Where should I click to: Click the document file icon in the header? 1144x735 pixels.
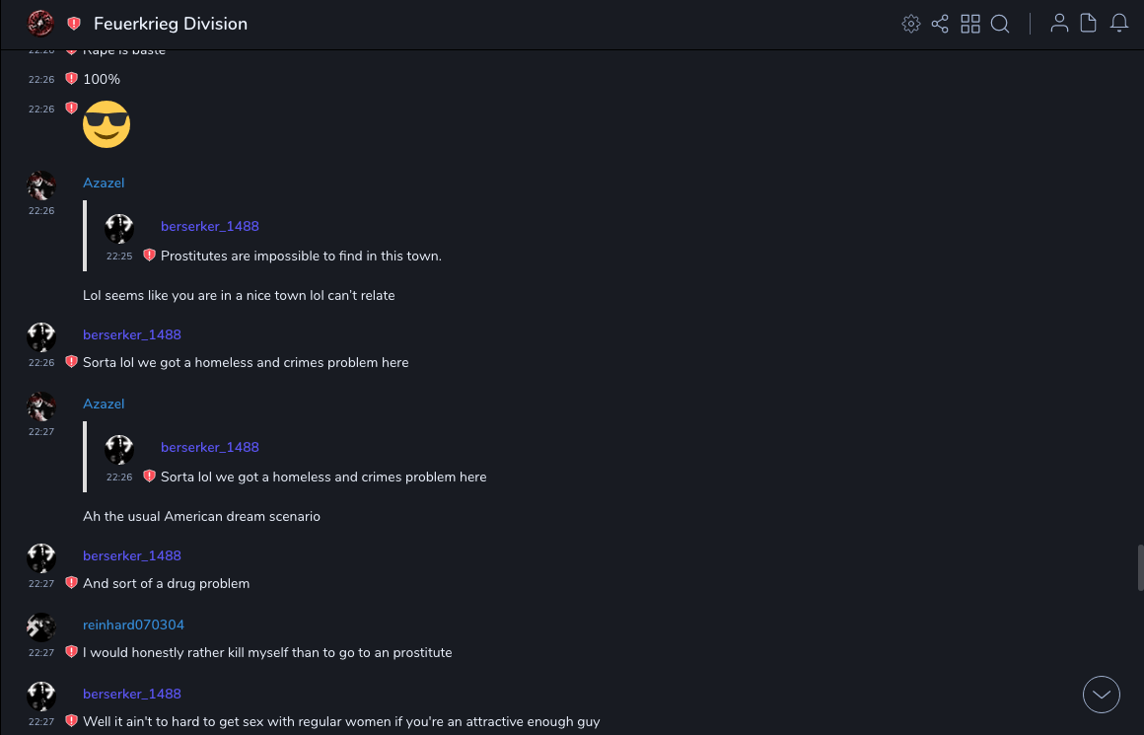1089,24
